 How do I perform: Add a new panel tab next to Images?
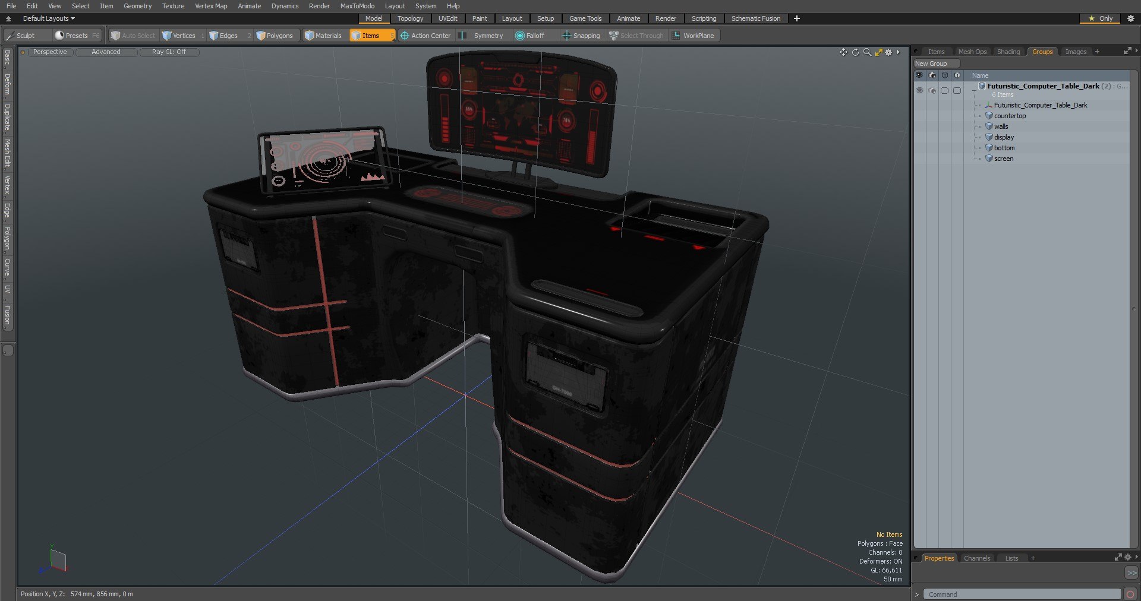1097,52
